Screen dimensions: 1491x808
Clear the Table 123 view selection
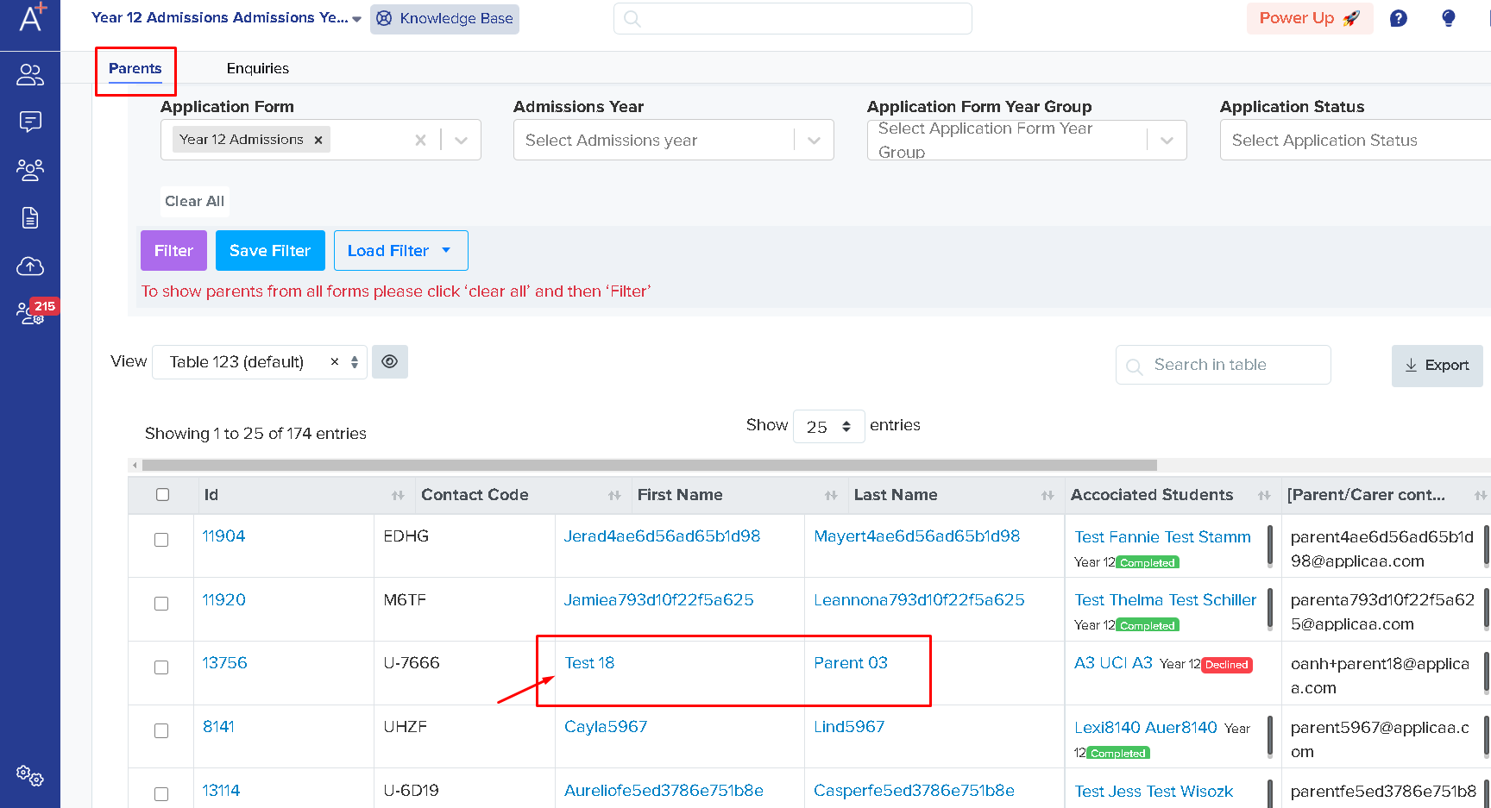(335, 362)
